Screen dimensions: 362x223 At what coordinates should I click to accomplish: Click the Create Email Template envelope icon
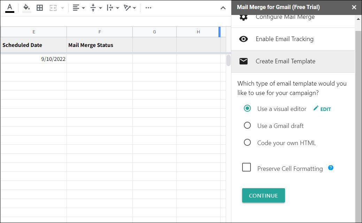click(244, 61)
